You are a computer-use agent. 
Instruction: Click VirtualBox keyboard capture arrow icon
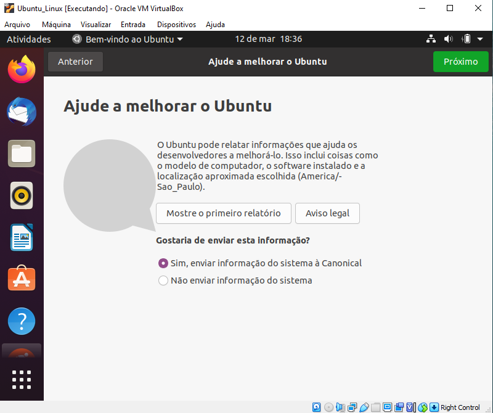(x=434, y=407)
